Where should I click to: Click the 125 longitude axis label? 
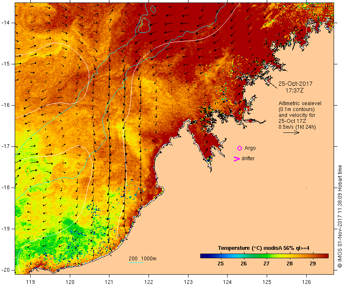point(267,282)
